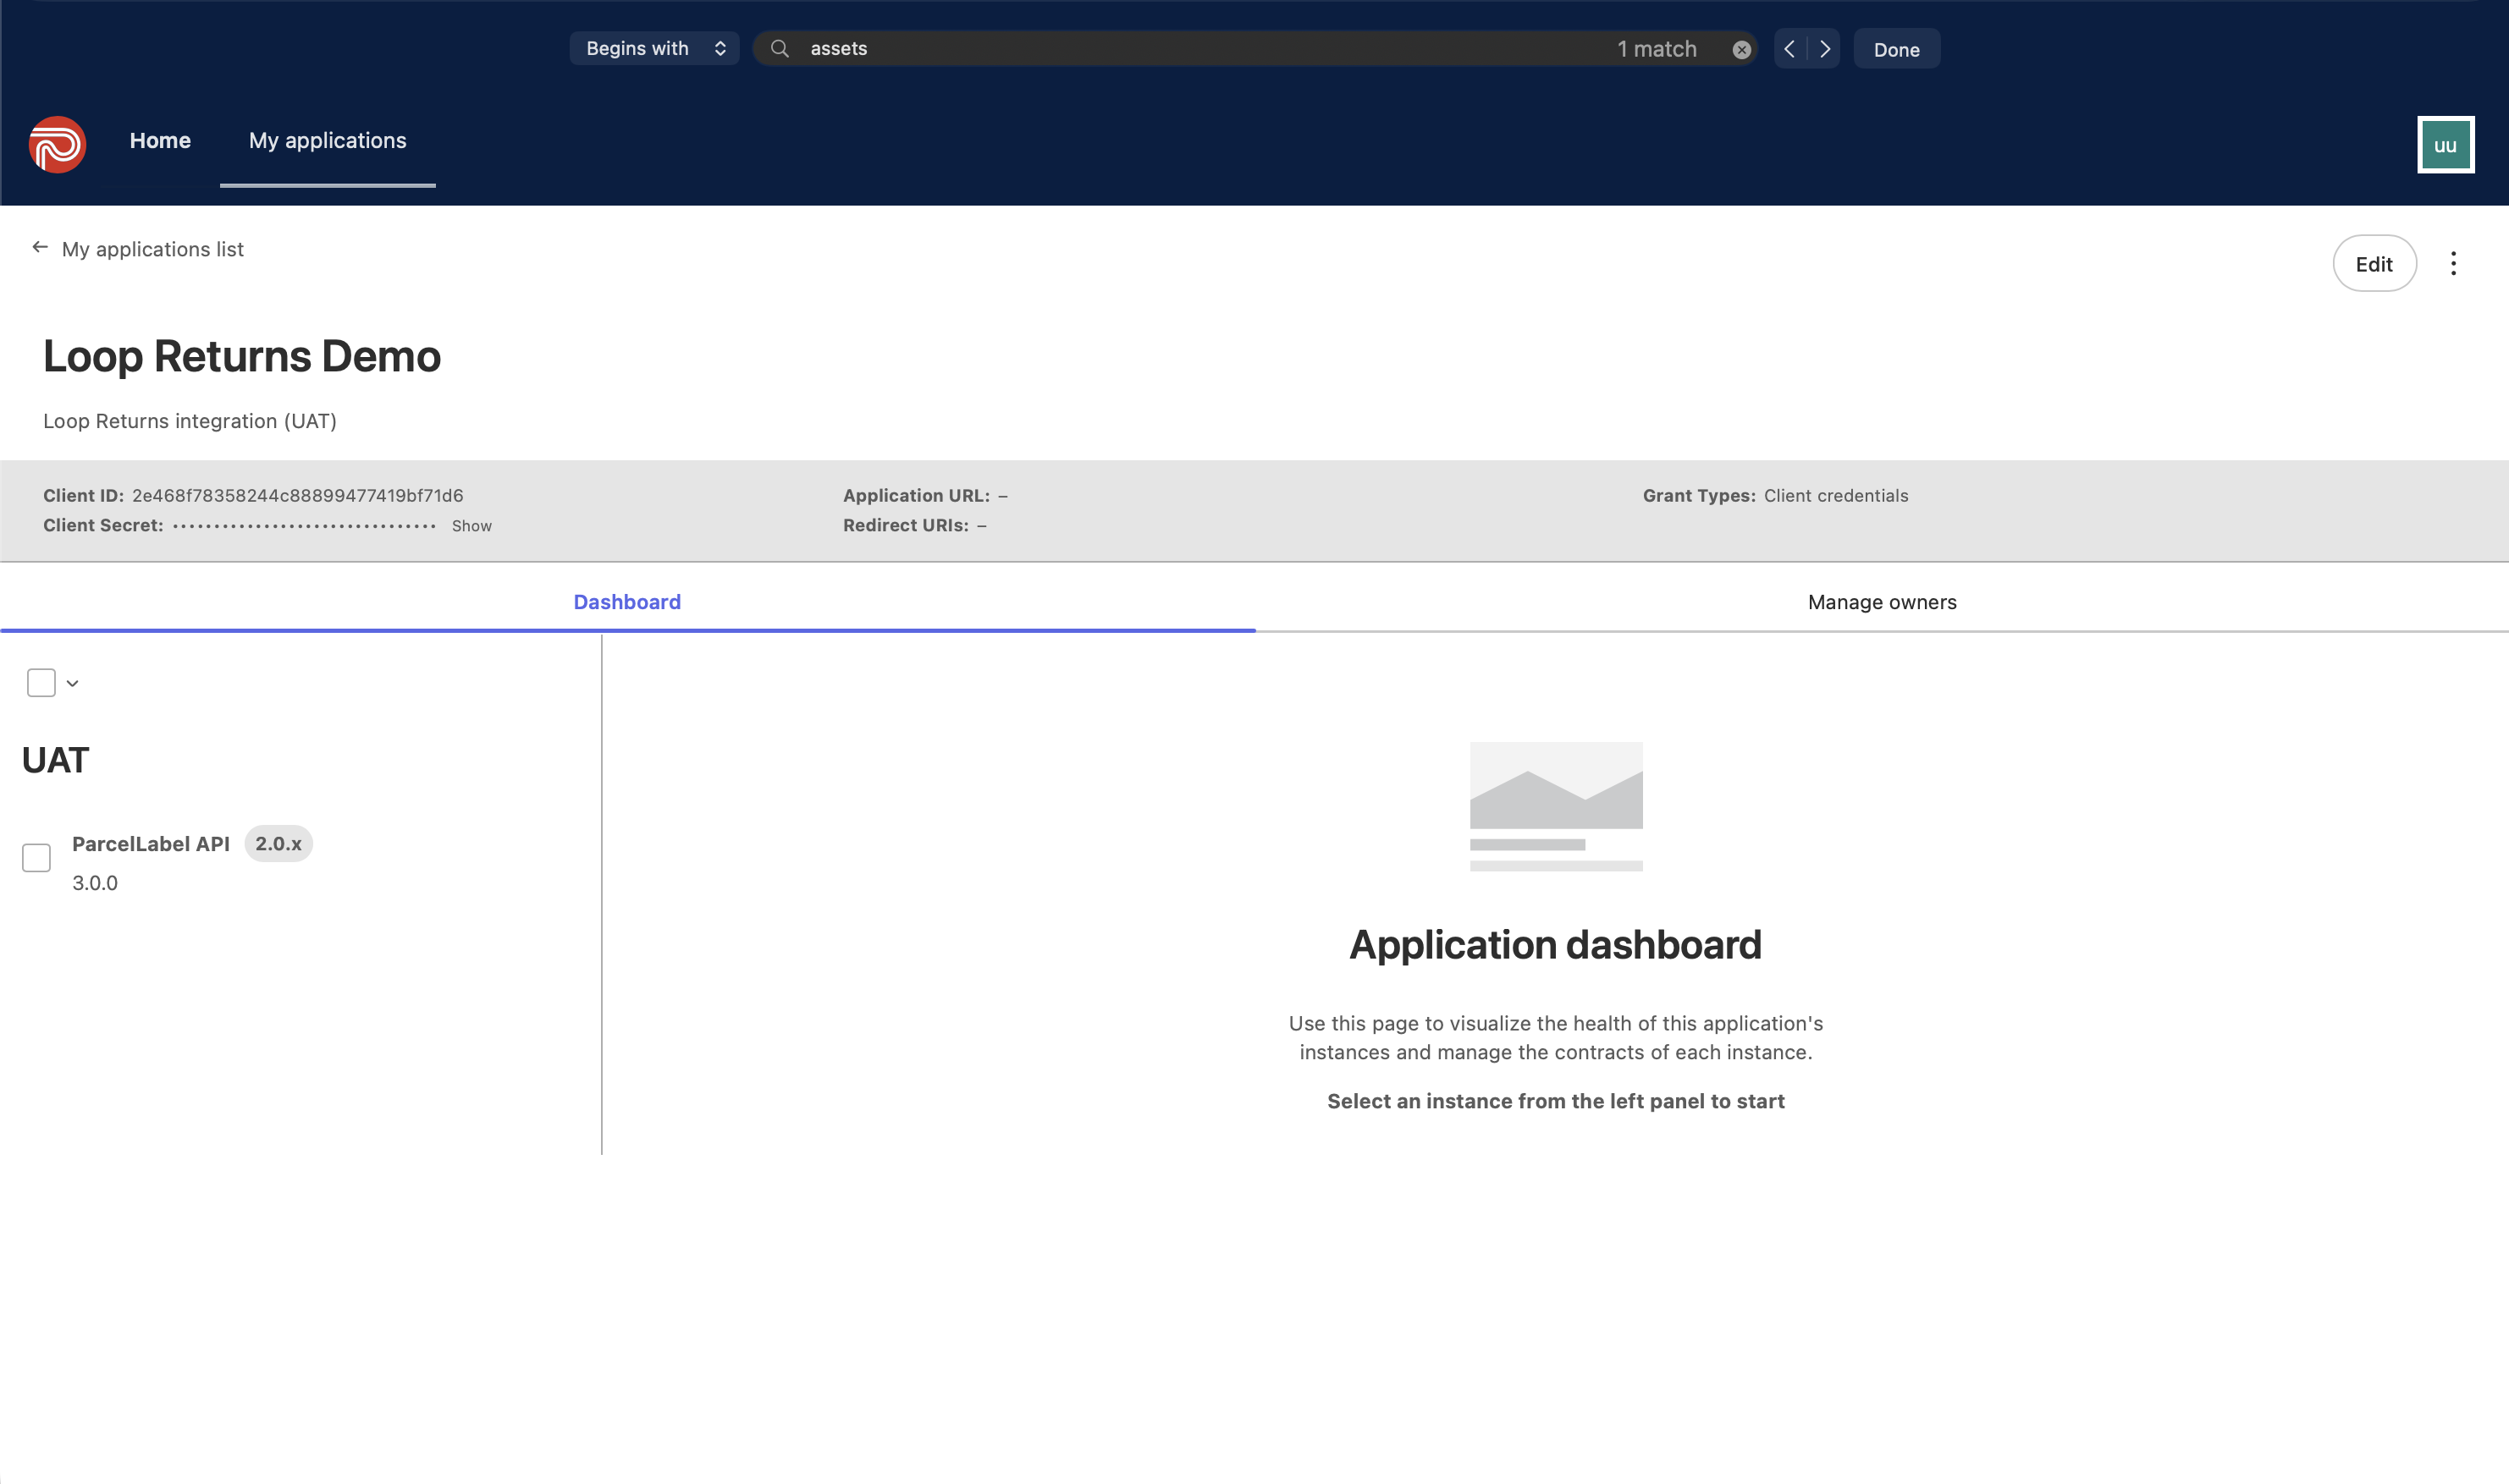The width and height of the screenshot is (2509, 1484).
Task: Open My applications navigation item
Action: coord(327,141)
